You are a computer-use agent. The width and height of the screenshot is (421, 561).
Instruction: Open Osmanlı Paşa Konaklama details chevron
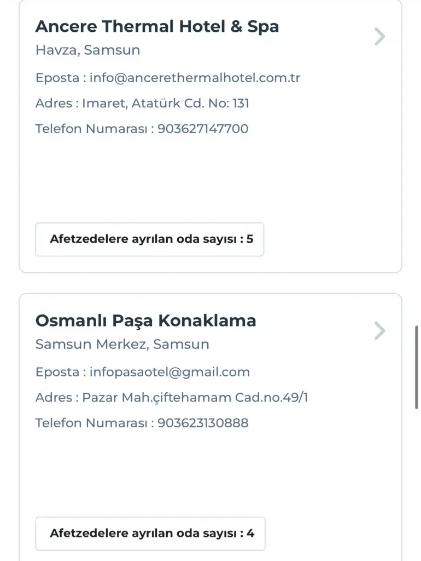tap(379, 331)
